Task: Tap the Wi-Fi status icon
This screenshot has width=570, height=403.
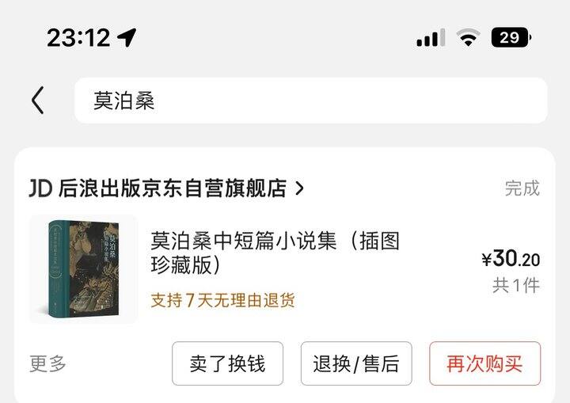Action: tap(468, 37)
